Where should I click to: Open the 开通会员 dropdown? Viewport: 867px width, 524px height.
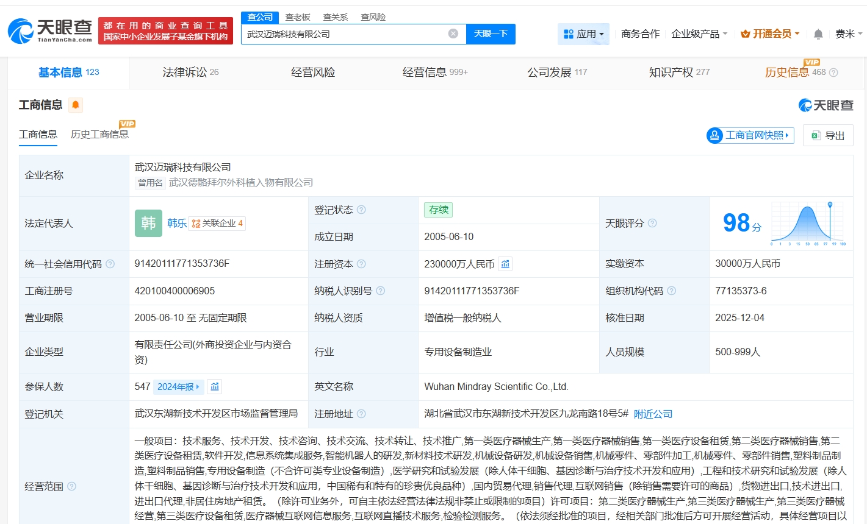[769, 34]
